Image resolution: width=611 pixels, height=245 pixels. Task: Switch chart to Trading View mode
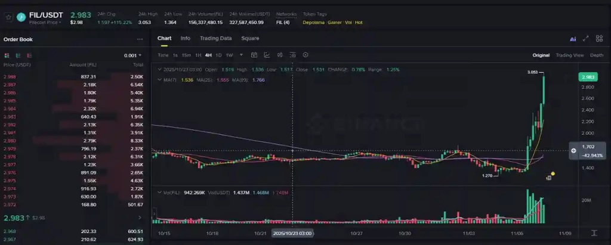tap(570, 55)
